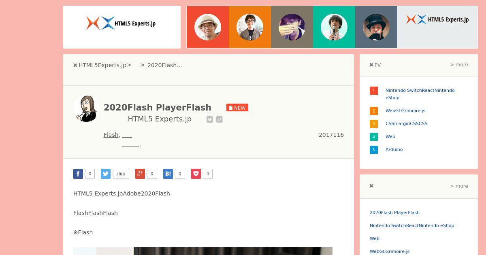The height and width of the screenshot is (255, 486).
Task: Open ranked article Nintendo SwitchReactNintendo eShop
Action: [x=420, y=94]
